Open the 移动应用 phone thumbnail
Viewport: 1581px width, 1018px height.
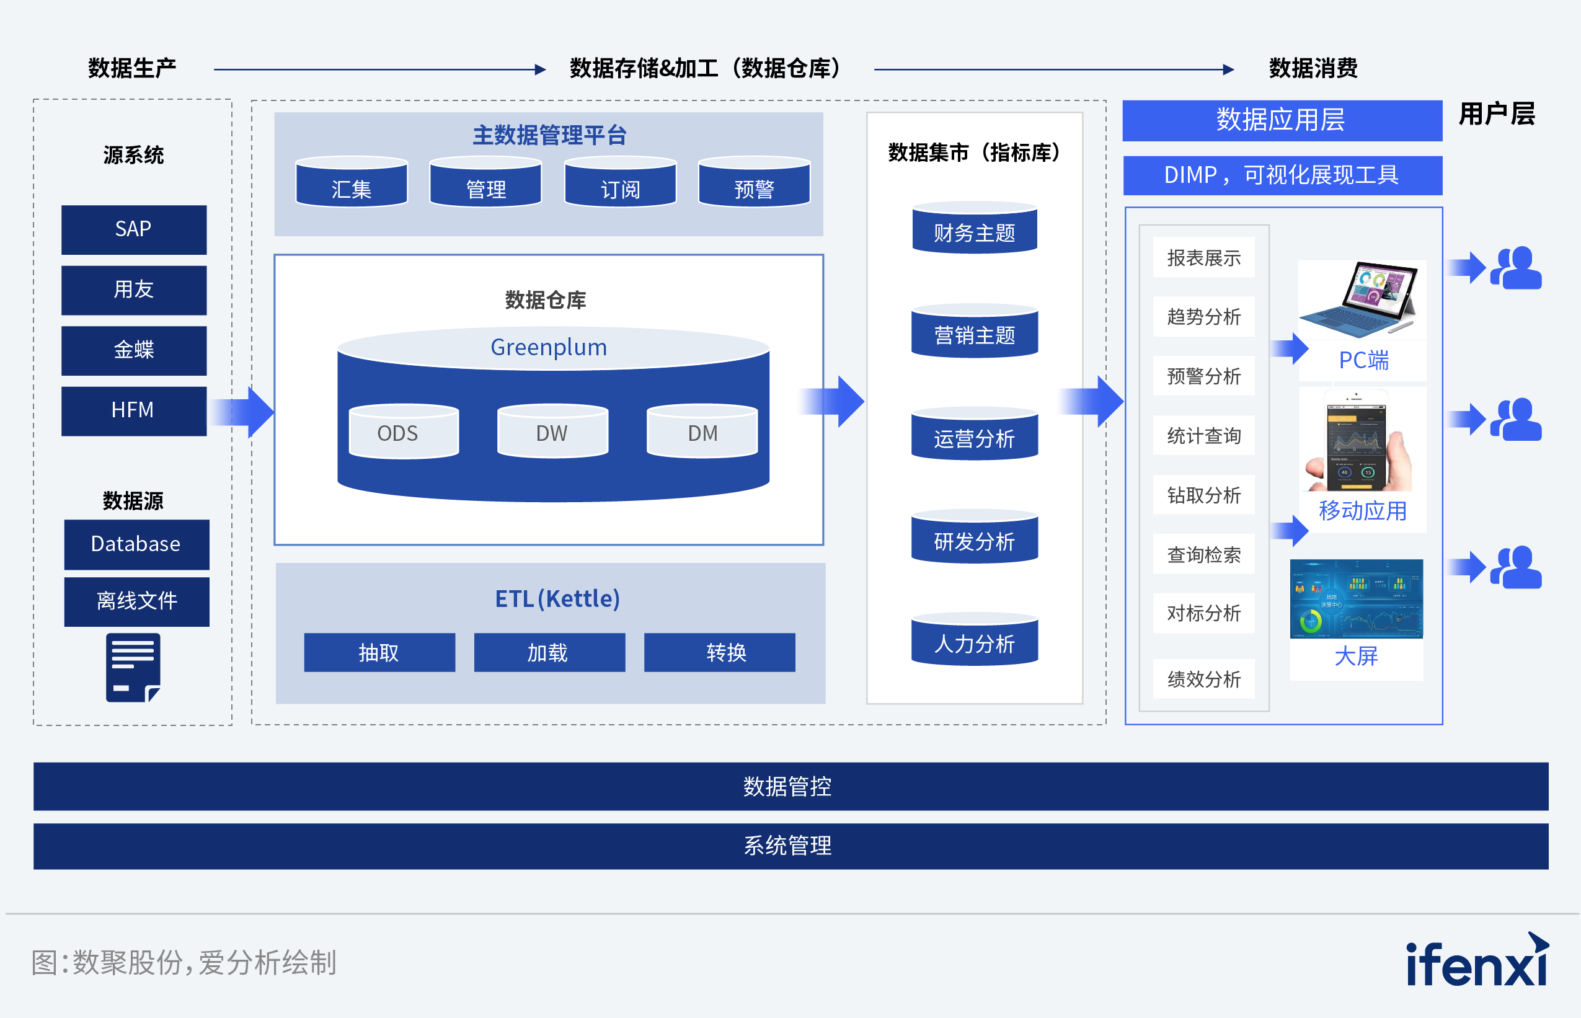[x=1361, y=441]
